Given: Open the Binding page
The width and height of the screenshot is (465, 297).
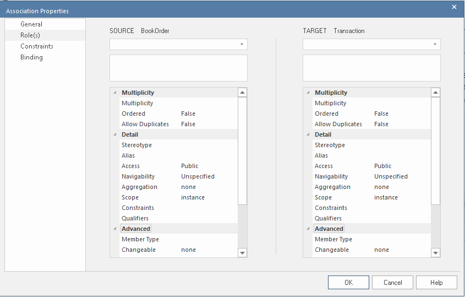Looking at the screenshot, I should click(x=31, y=57).
